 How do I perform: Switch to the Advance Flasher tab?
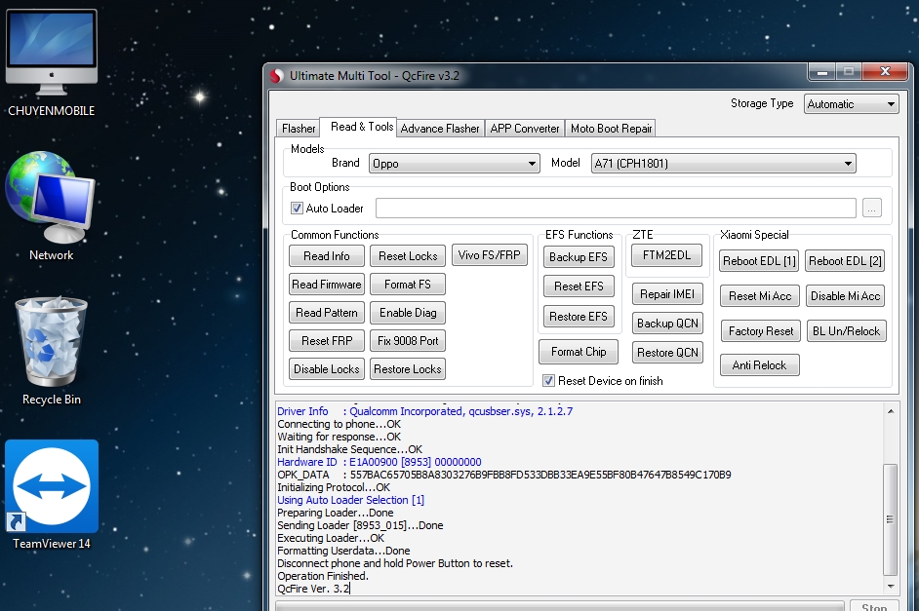pyautogui.click(x=440, y=129)
